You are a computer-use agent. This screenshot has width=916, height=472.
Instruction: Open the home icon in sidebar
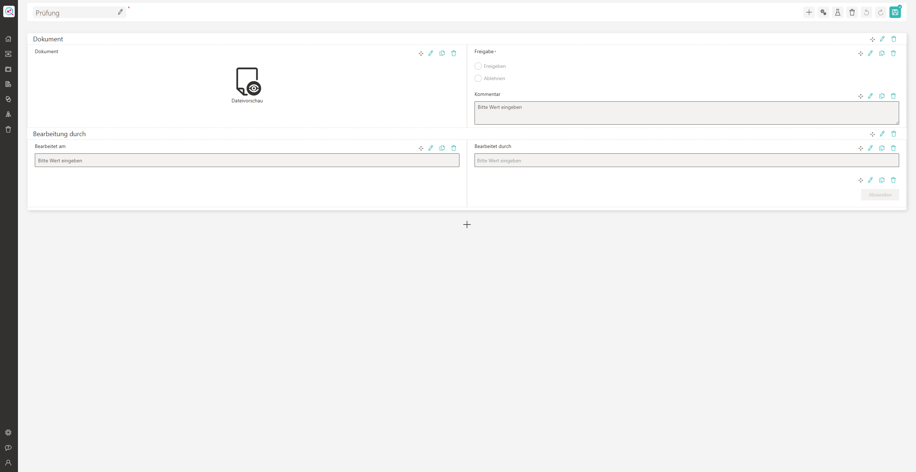coord(8,39)
